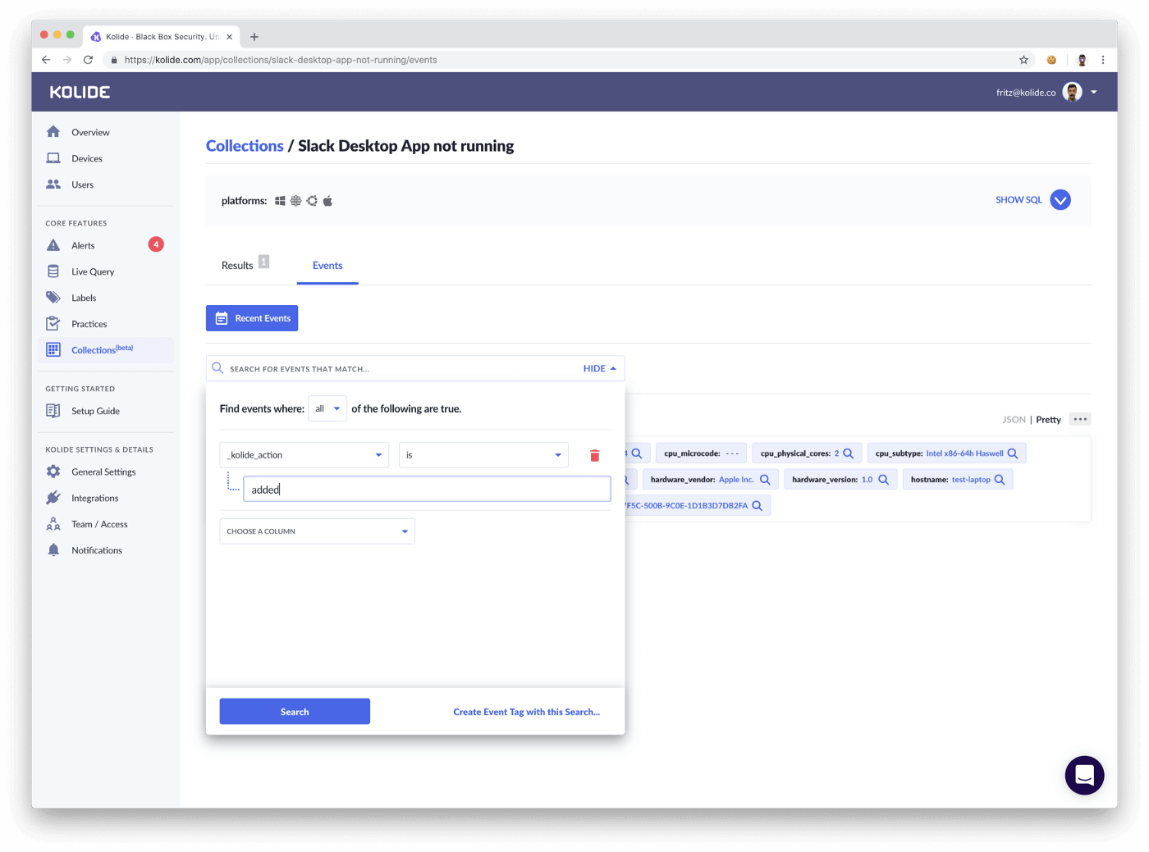Expand the Choose a Column dropdown
Image resolution: width=1149 pixels, height=852 pixels.
(317, 531)
